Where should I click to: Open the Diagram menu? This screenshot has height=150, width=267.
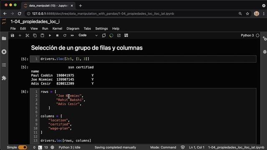pyautogui.click(x=73, y=29)
